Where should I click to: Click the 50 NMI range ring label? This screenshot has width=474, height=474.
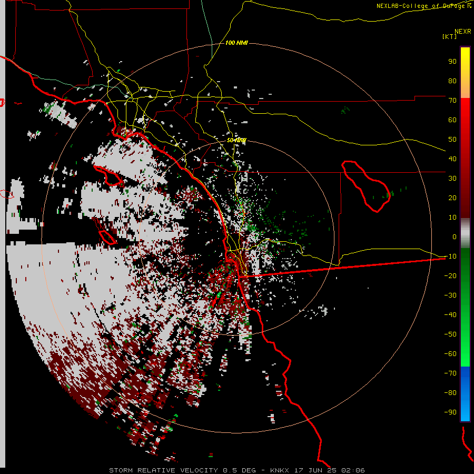(236, 140)
